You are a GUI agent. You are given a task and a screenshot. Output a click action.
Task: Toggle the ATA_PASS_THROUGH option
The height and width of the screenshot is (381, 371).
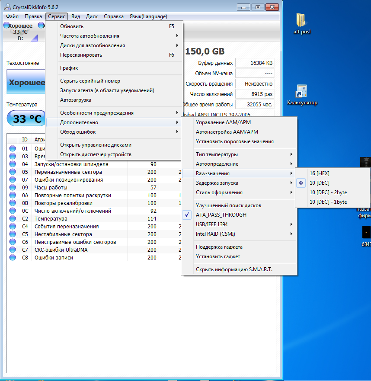[x=221, y=215]
